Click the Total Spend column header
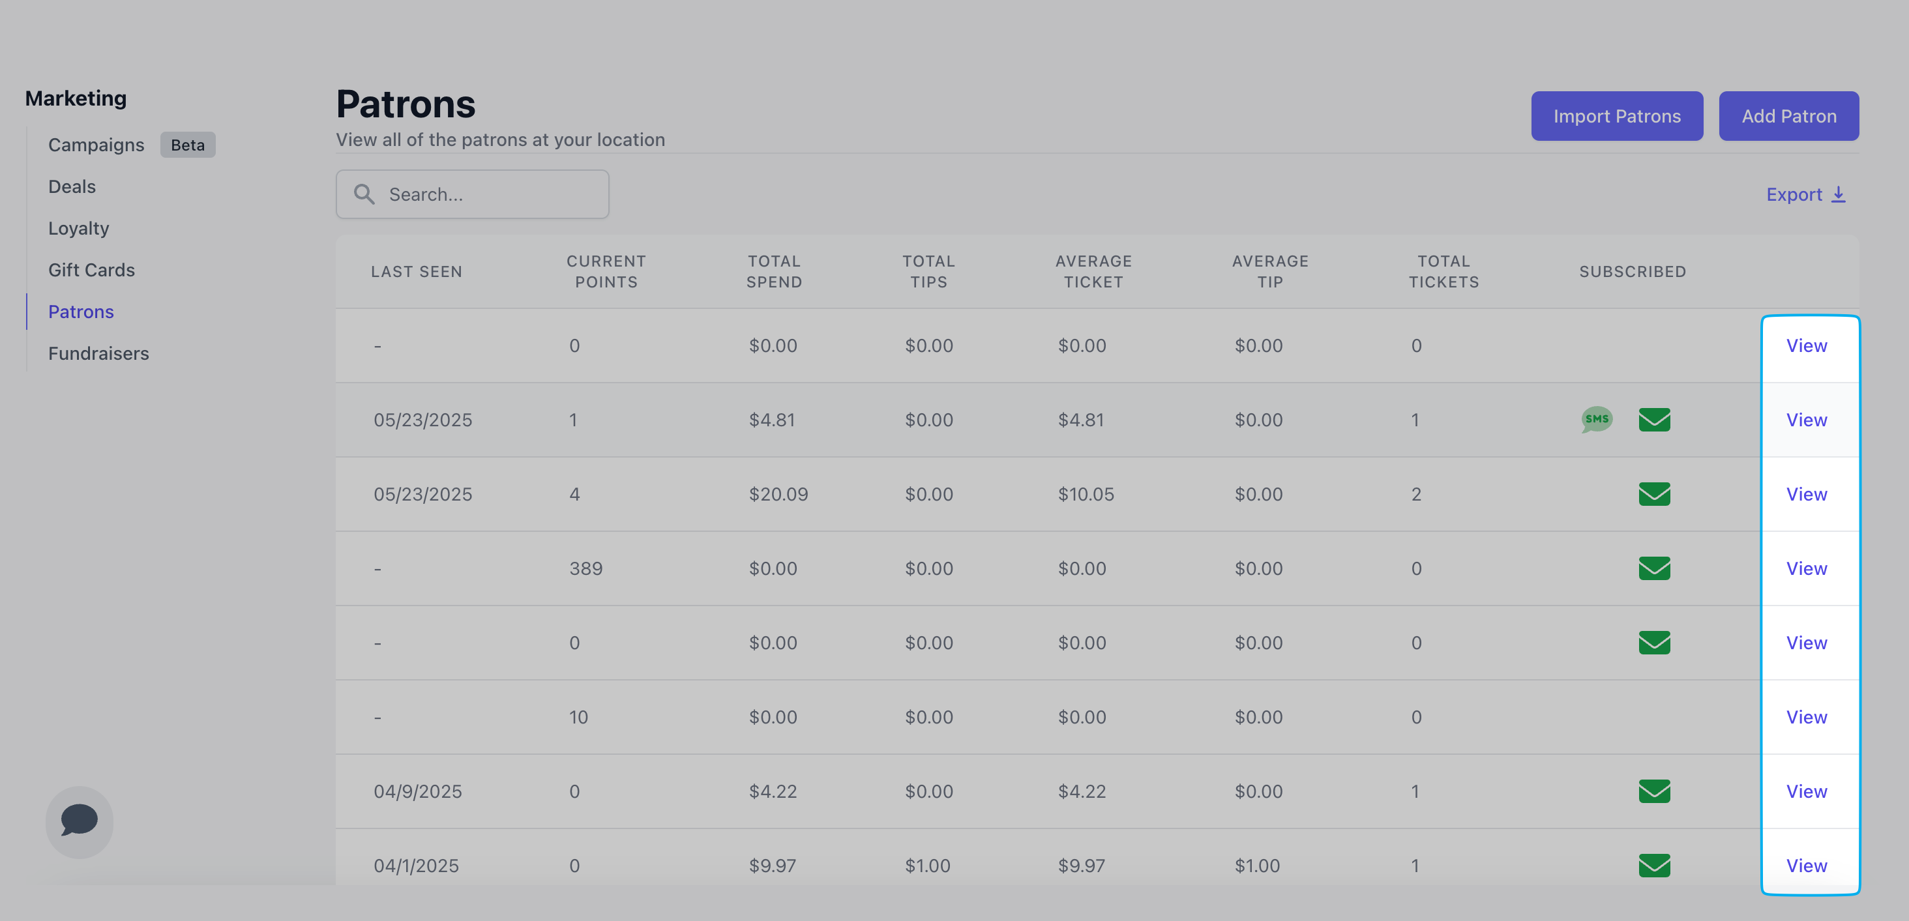This screenshot has width=1909, height=921. pos(774,271)
